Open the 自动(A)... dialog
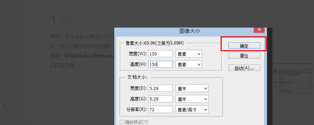 tap(244, 68)
